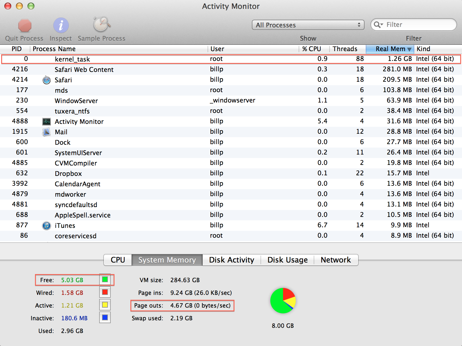Click the Page outs 4.67 GB value

pyautogui.click(x=200, y=306)
